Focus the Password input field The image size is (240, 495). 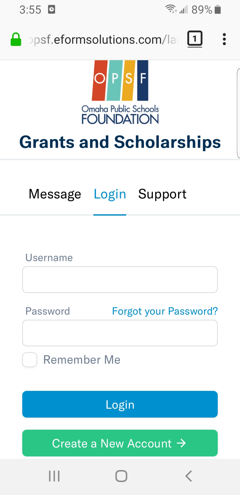[x=120, y=333]
